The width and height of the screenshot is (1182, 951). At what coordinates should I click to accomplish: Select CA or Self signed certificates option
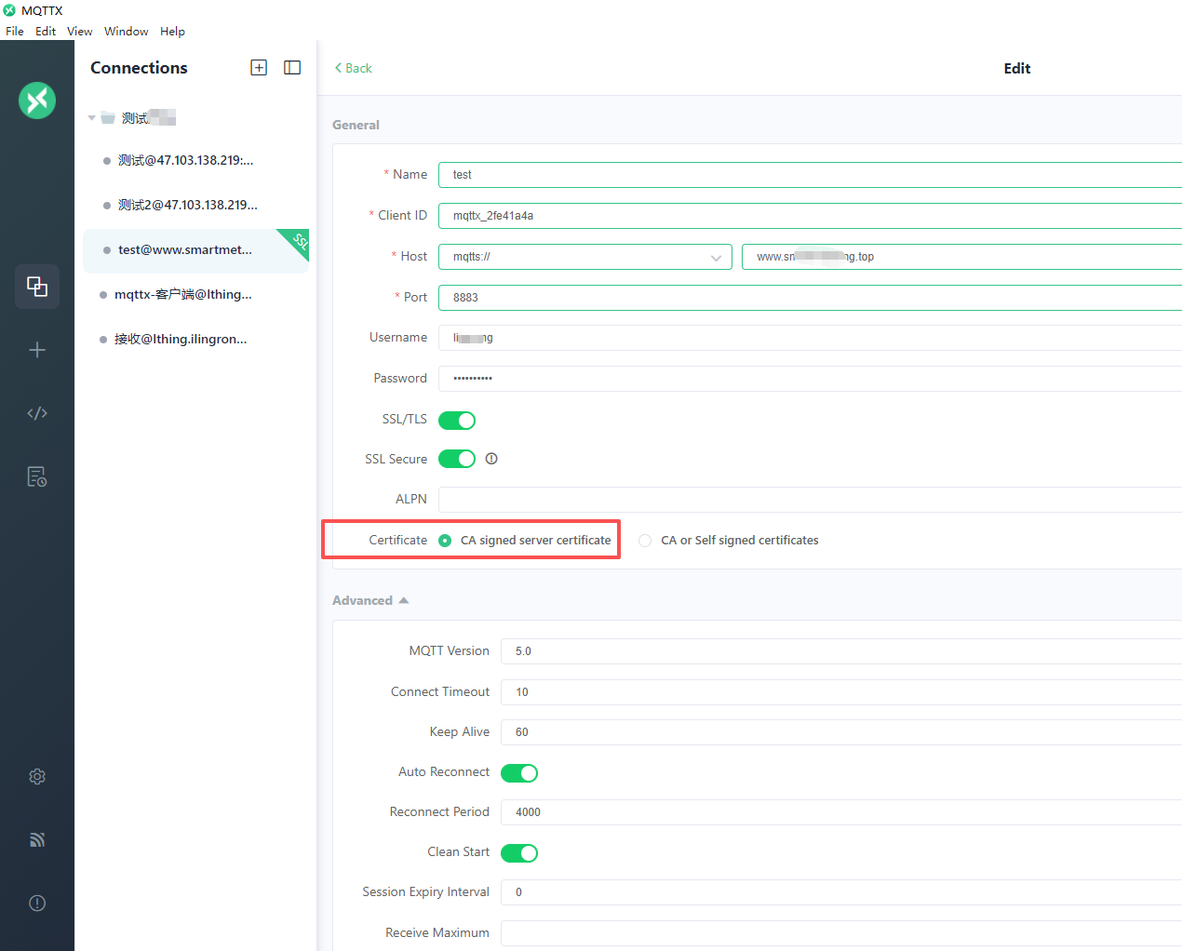pyautogui.click(x=645, y=541)
